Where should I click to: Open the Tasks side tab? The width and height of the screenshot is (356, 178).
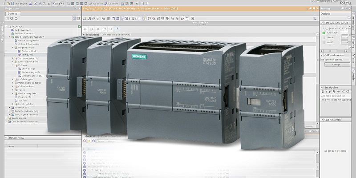point(353,59)
